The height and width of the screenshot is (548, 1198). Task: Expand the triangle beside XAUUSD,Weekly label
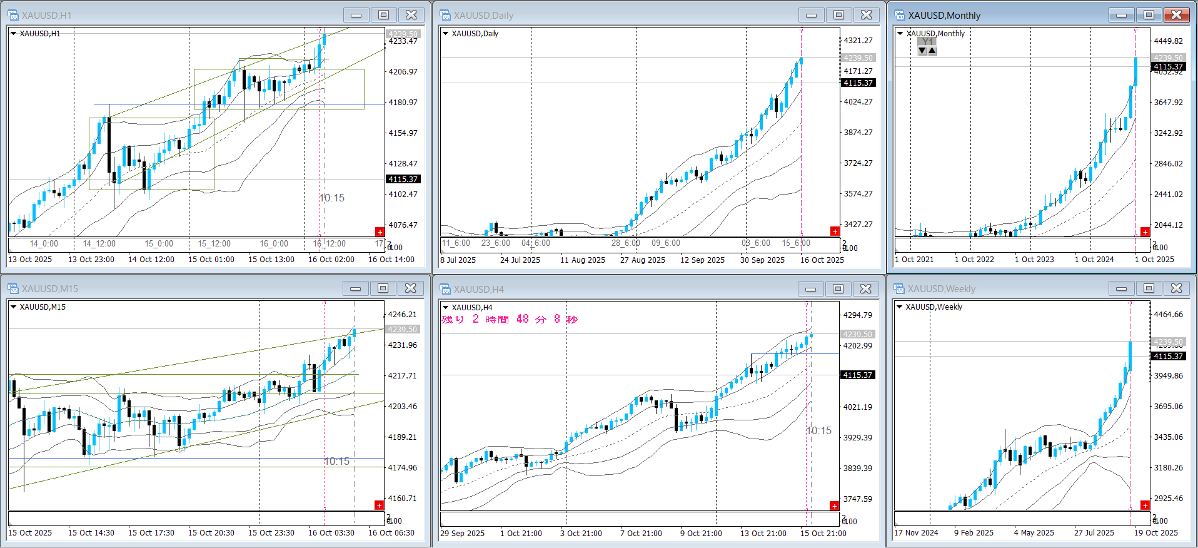[x=900, y=307]
